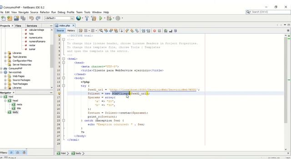Select the calcularVoltaje operation in the tree
The width and height of the screenshot is (291, 163).
click(36, 30)
